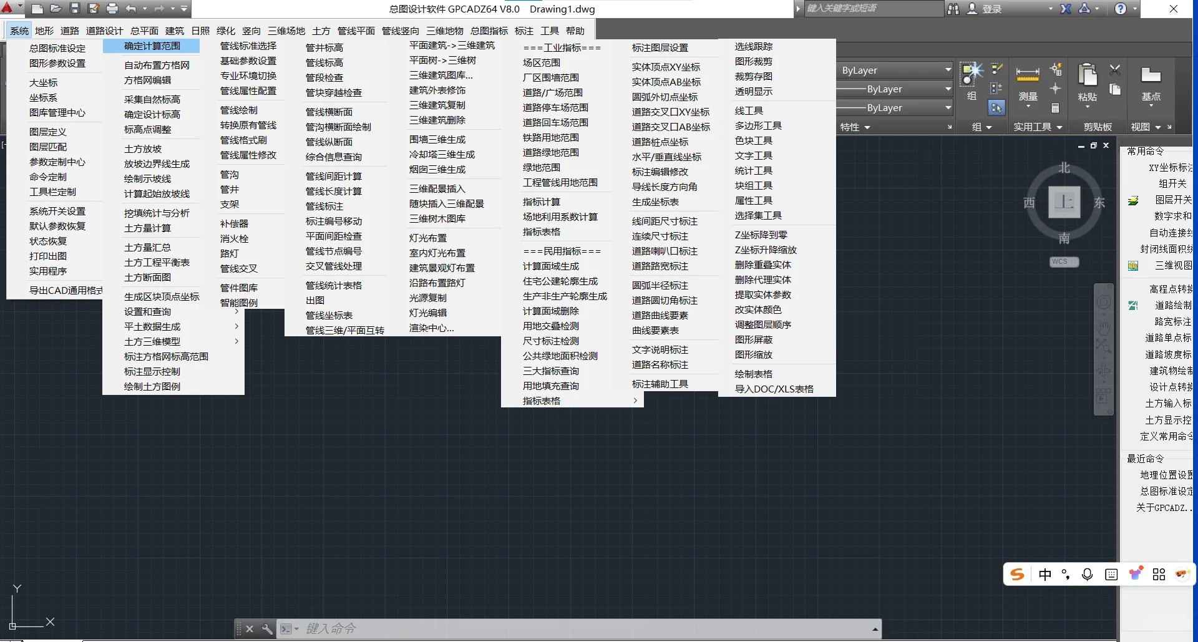
Task: Click 导入DOC/XLS表格 in the submenu
Action: coord(774,389)
